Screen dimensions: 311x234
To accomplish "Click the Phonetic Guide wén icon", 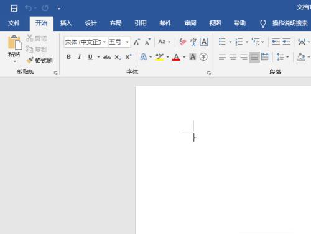I will click(x=193, y=42).
